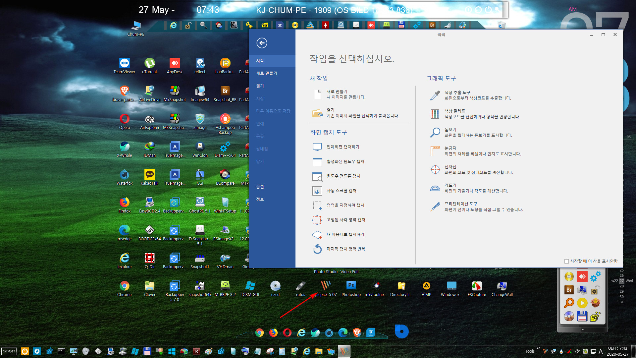Capture full screen with 전체화면 캡처하기

[x=336, y=147]
